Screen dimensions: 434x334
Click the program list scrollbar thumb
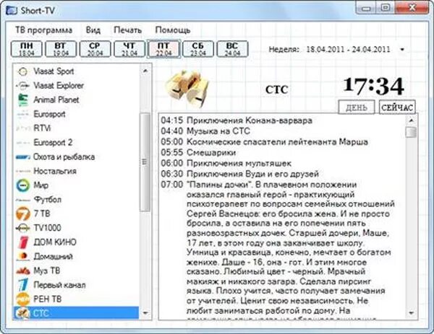(x=412, y=132)
